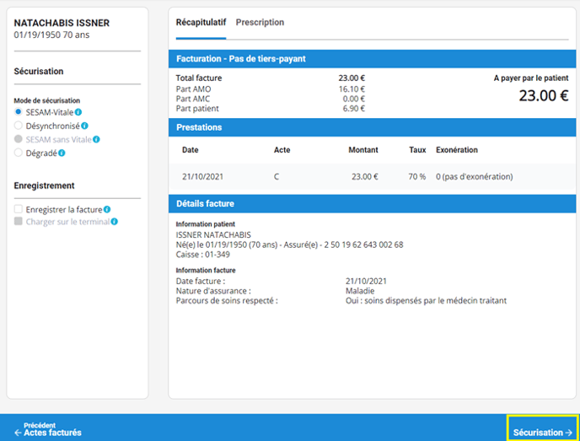Select SESAM sans Vitale radio option
The image size is (580, 441).
pos(19,139)
